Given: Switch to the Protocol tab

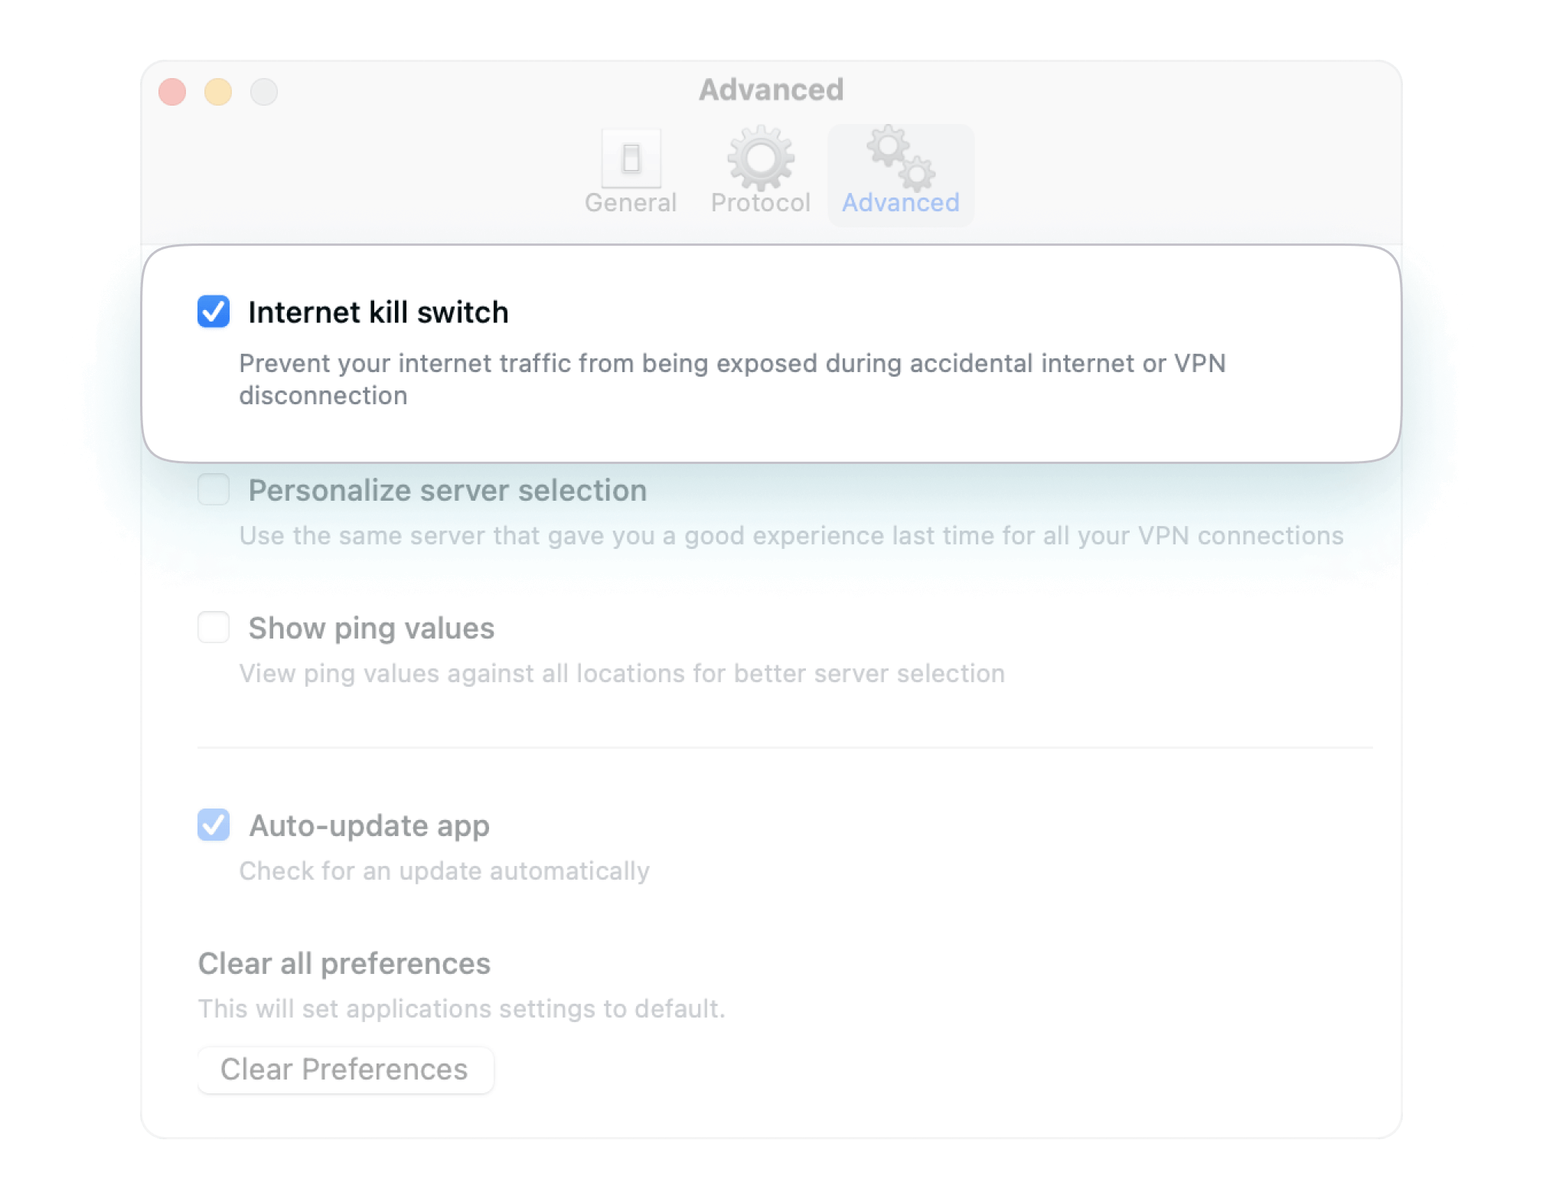Looking at the screenshot, I should tap(758, 203).
